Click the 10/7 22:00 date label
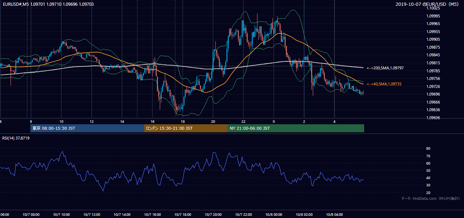Screen dimensions: 464x218 coord(243,214)
